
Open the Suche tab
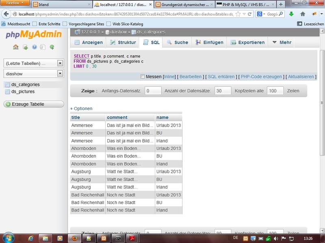pyautogui.click(x=178, y=43)
